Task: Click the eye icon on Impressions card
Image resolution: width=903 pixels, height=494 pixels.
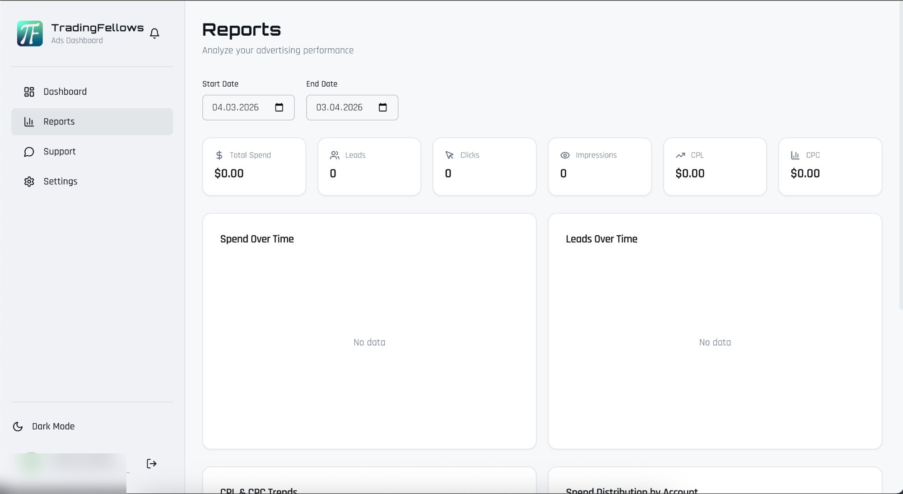Action: tap(565, 155)
